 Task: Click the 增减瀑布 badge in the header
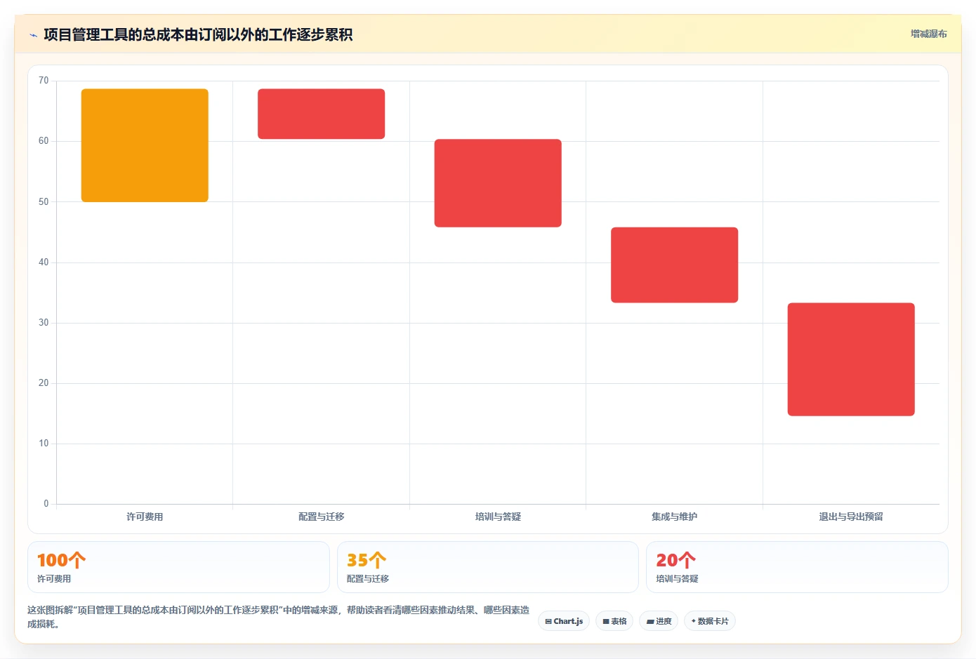pos(928,34)
